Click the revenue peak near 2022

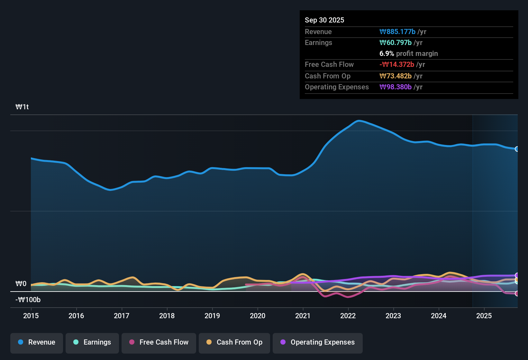coord(359,121)
